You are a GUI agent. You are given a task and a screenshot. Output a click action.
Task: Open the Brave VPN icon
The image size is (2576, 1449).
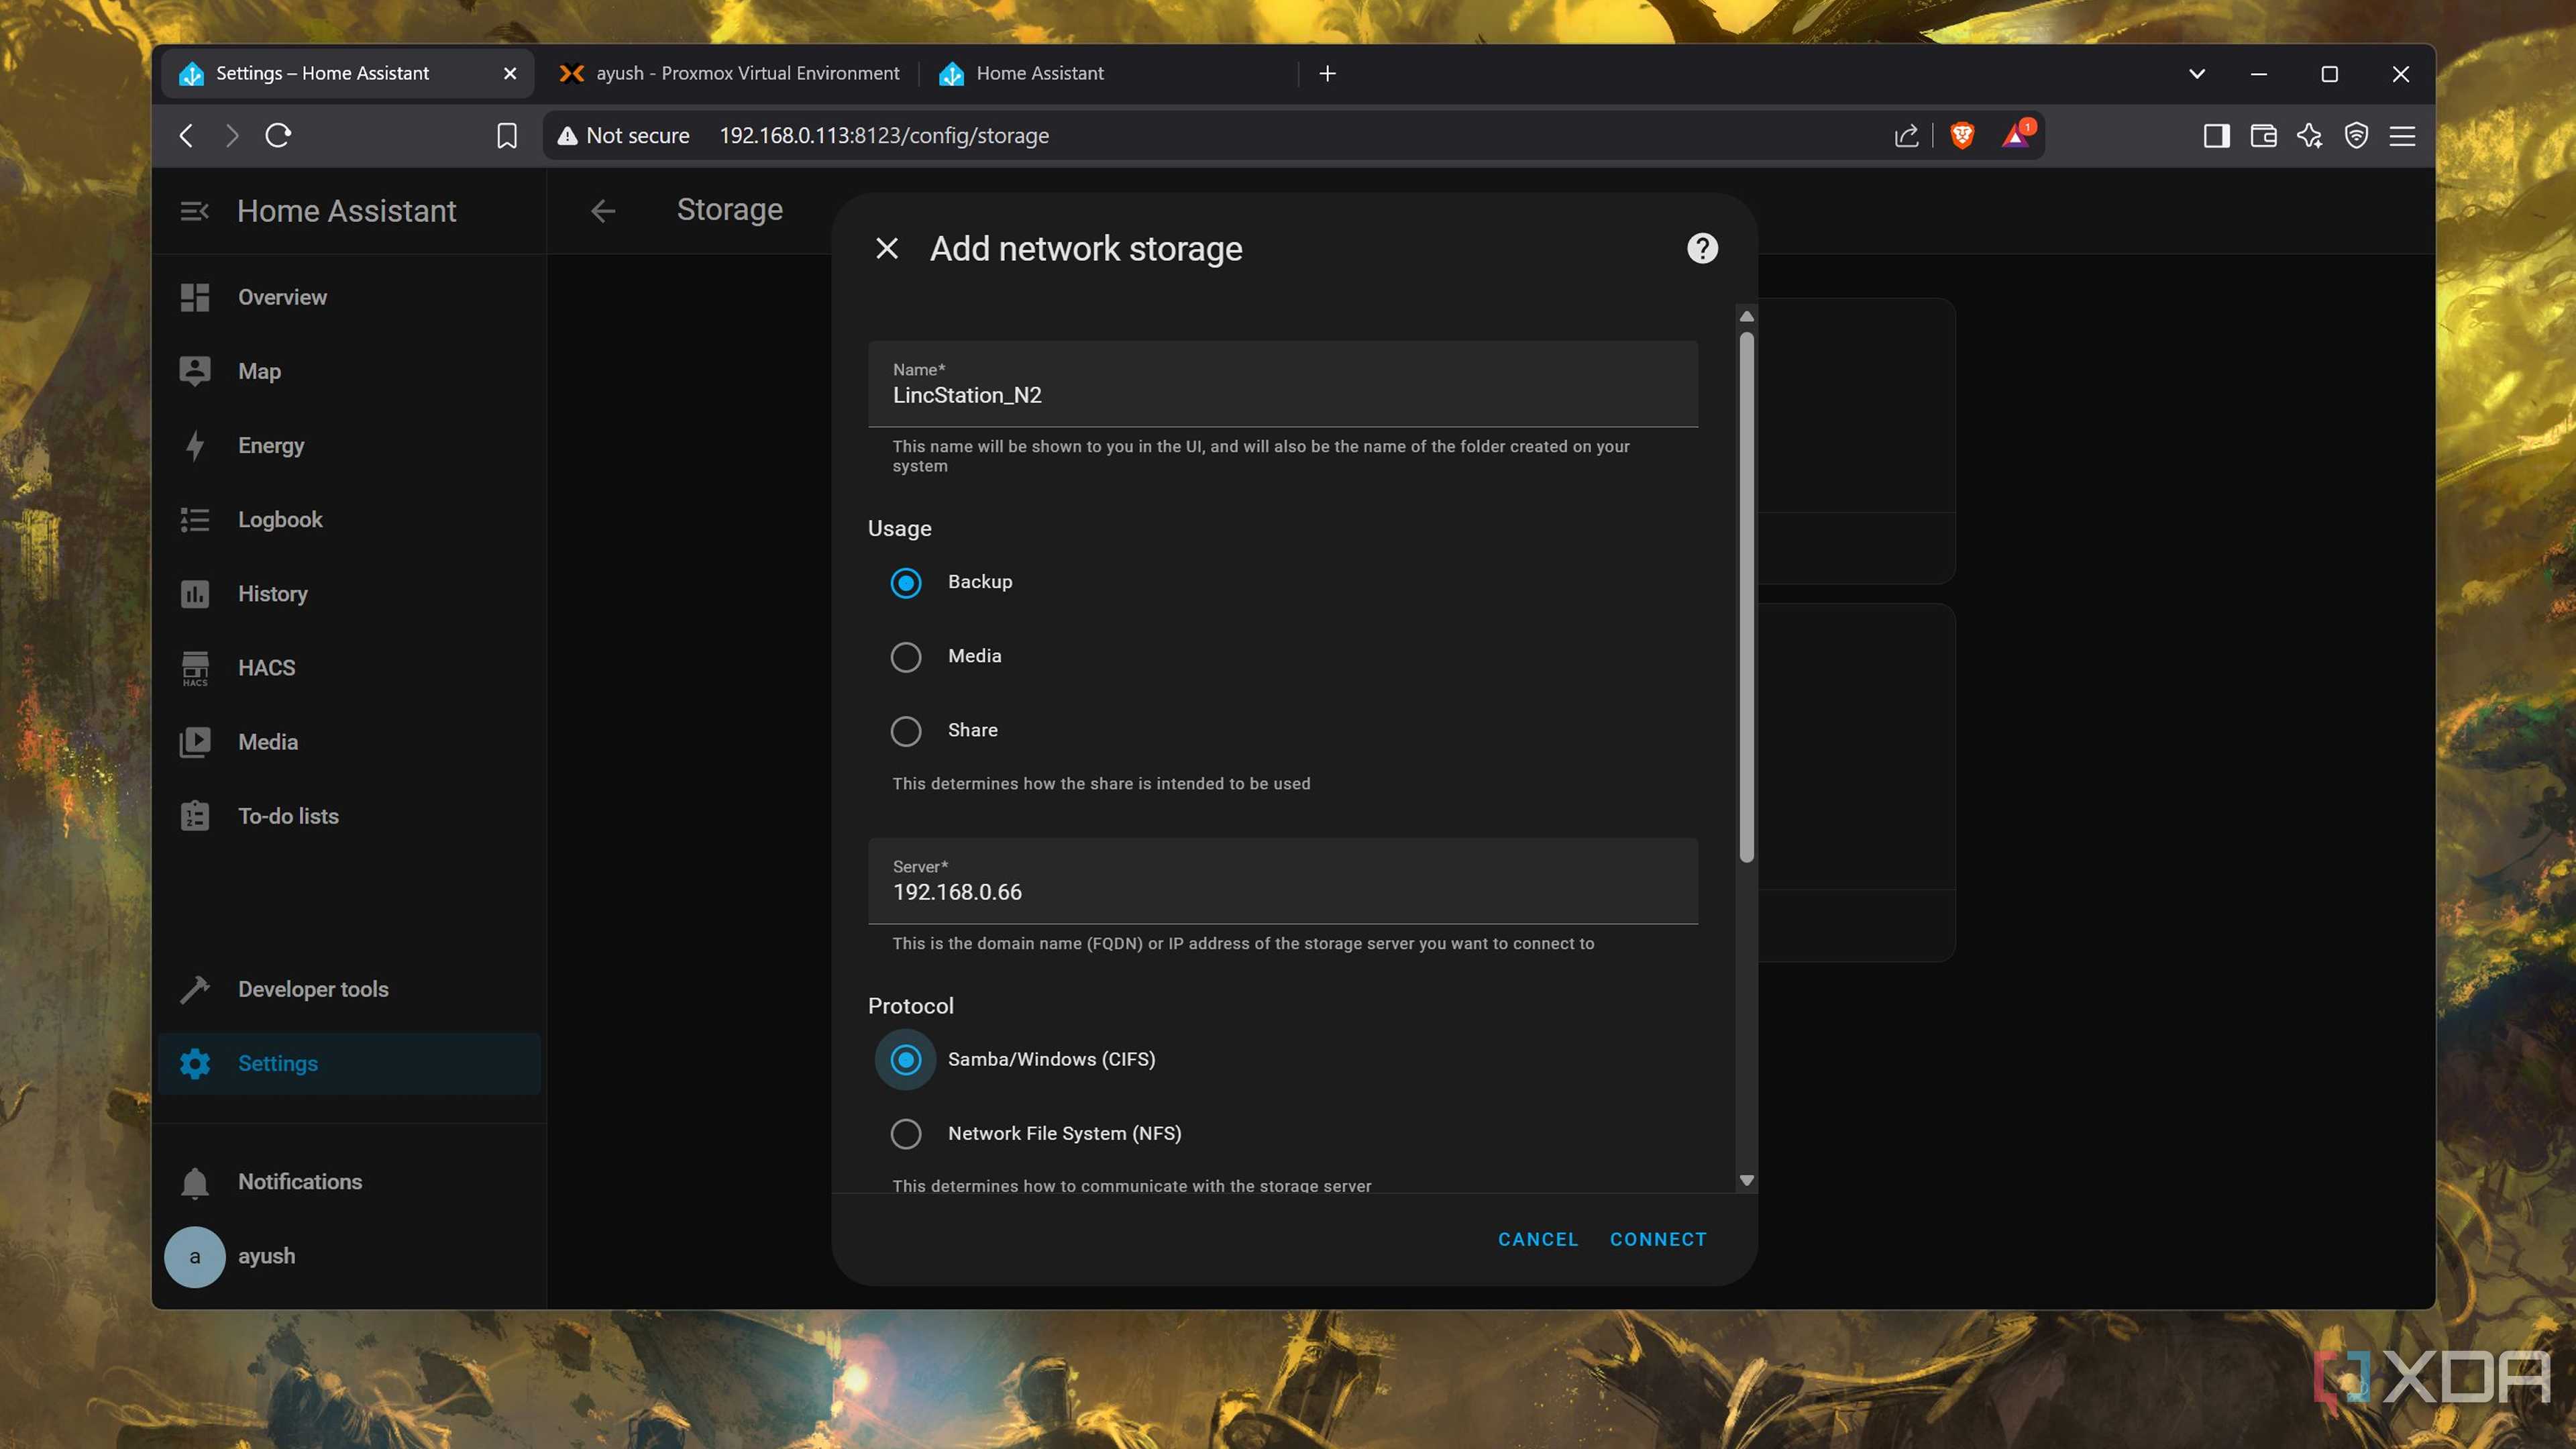tap(2356, 135)
